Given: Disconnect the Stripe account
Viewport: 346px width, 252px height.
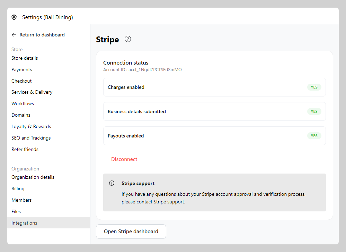Looking at the screenshot, I should tap(124, 159).
